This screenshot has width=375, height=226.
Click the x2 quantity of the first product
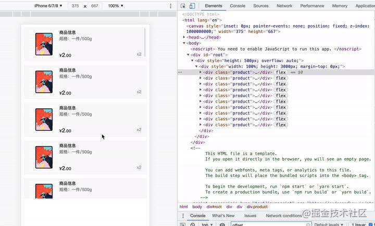pyautogui.click(x=139, y=54)
